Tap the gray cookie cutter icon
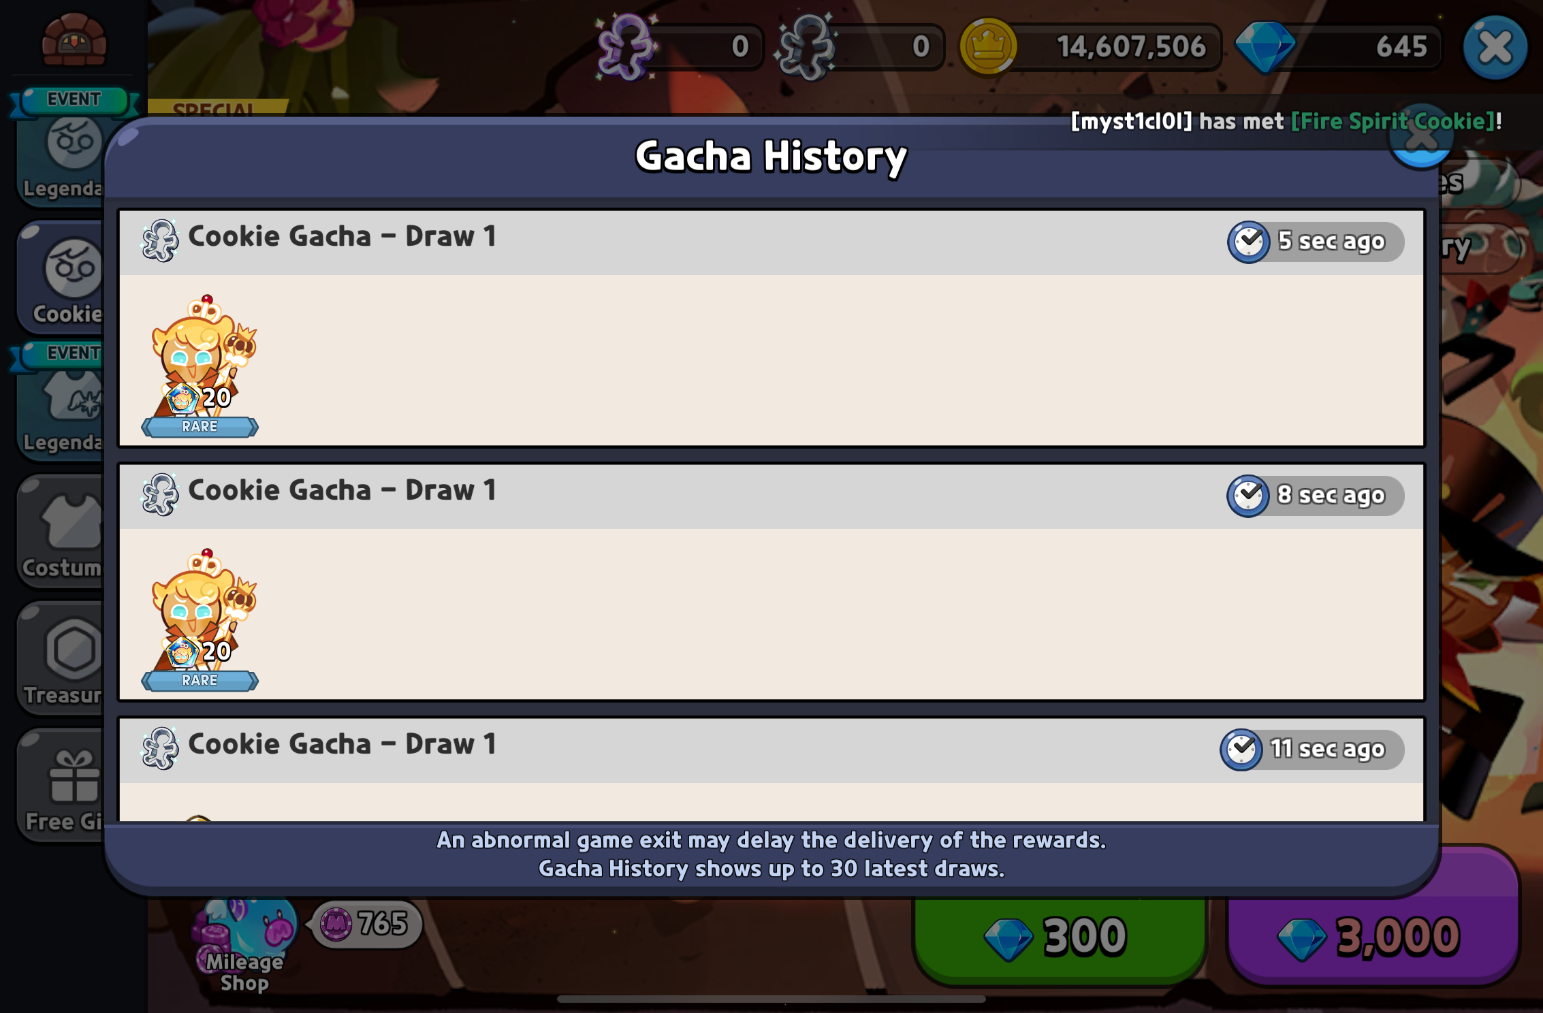1543x1013 pixels. tap(807, 47)
